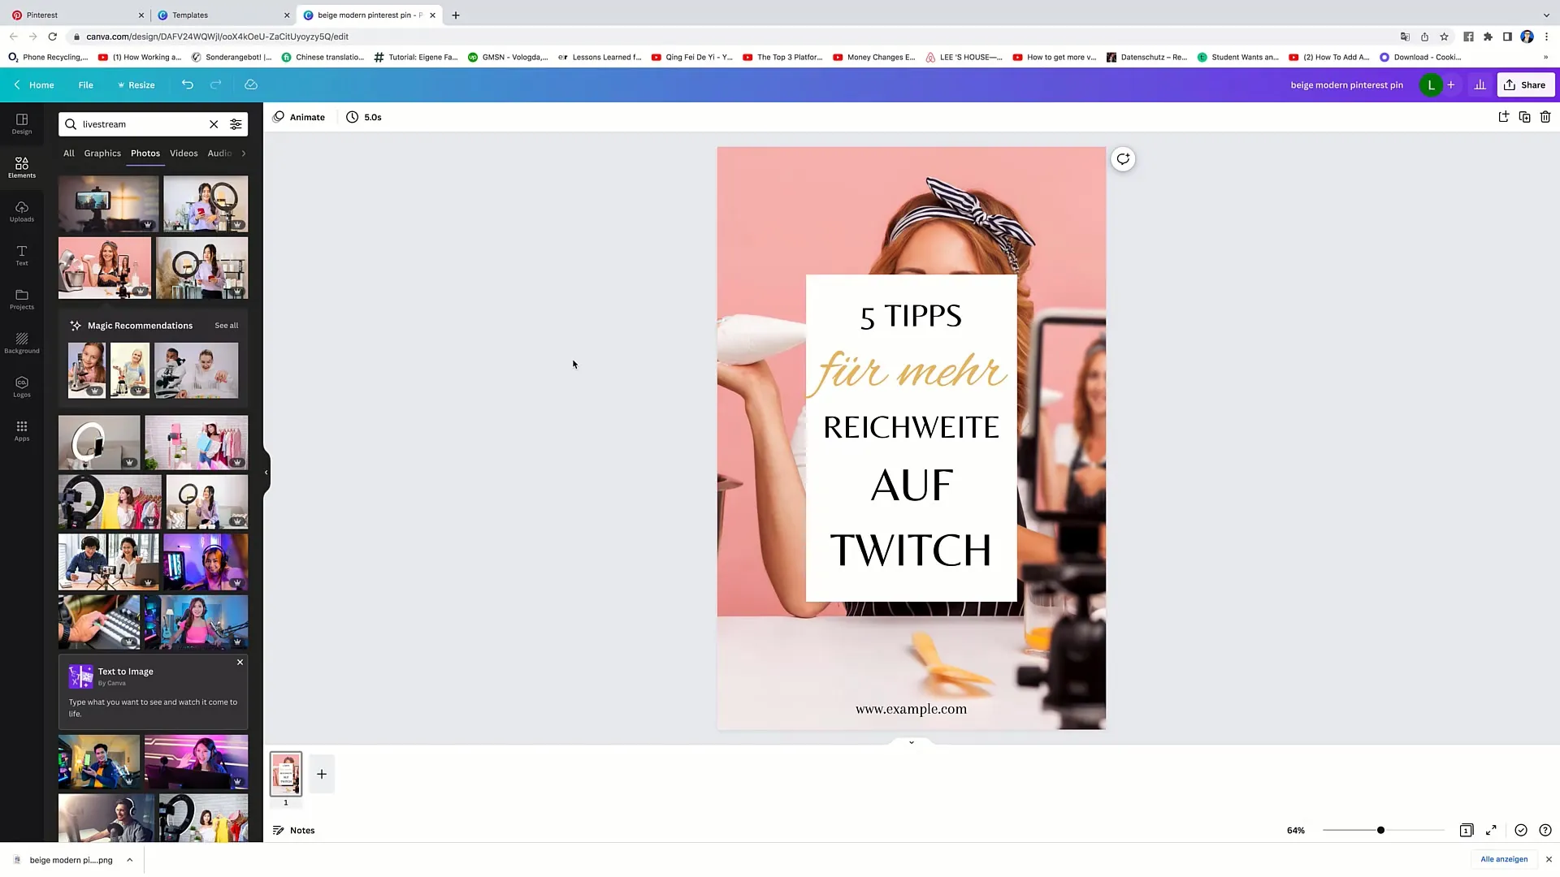Enter fullscreen presentation mode
The image size is (1560, 877).
(1491, 830)
